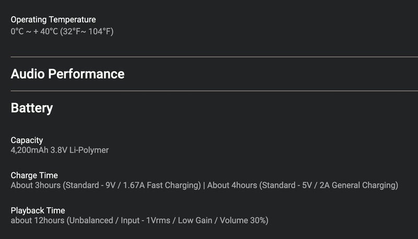Select the About 4hours charging text
This screenshot has width=418, height=239.
pyautogui.click(x=231, y=186)
